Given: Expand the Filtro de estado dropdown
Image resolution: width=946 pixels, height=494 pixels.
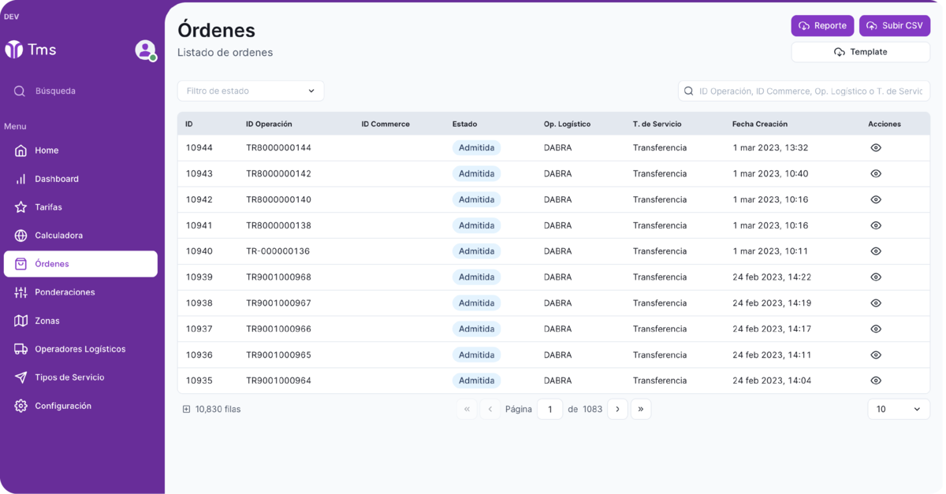Looking at the screenshot, I should pyautogui.click(x=251, y=91).
